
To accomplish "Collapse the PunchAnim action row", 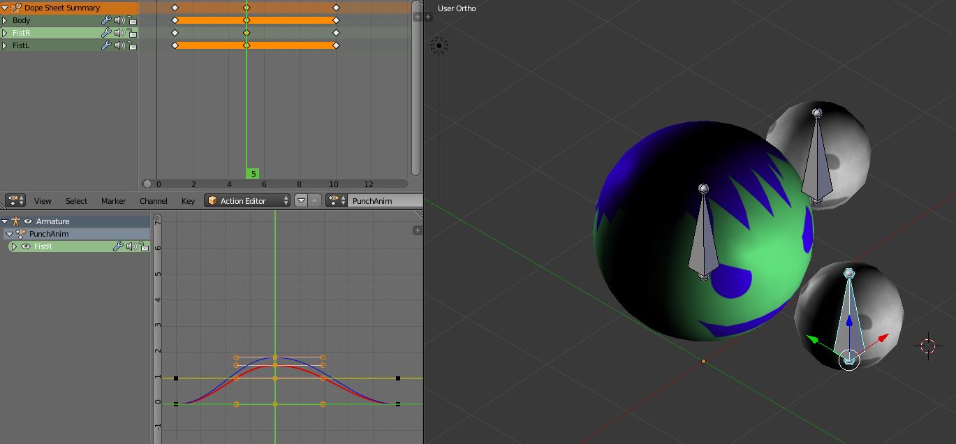I will [x=10, y=234].
